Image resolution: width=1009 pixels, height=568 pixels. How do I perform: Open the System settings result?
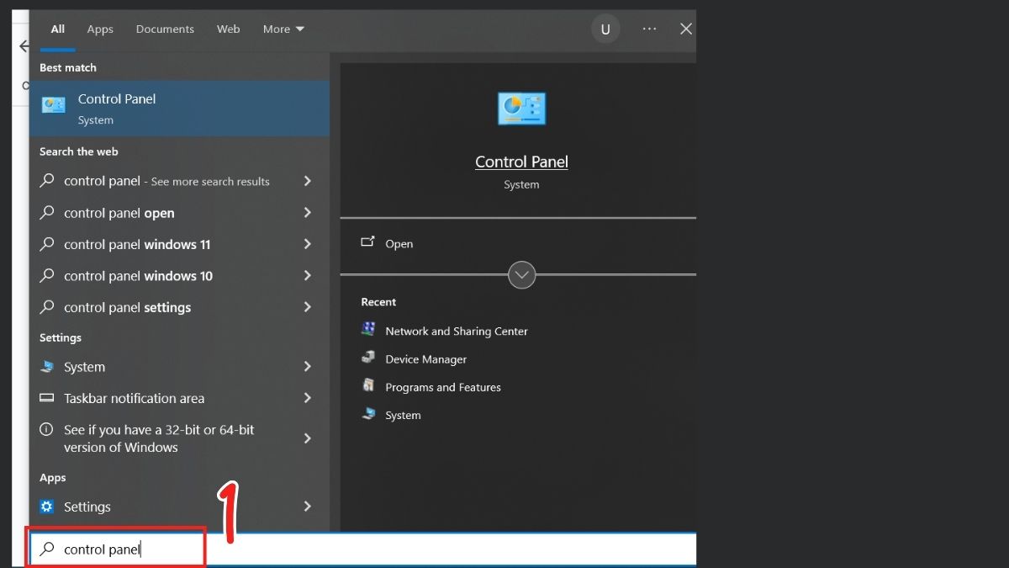coord(179,367)
